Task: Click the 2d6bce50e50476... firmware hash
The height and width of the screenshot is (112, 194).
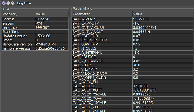Action: 52,48
